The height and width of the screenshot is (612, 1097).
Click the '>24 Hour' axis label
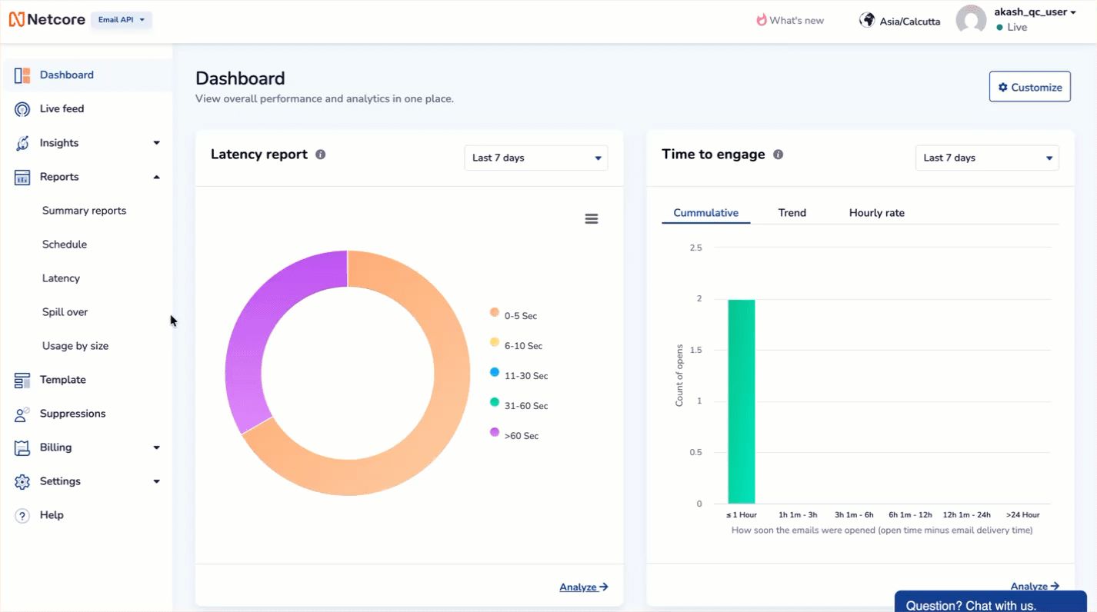coord(1022,515)
